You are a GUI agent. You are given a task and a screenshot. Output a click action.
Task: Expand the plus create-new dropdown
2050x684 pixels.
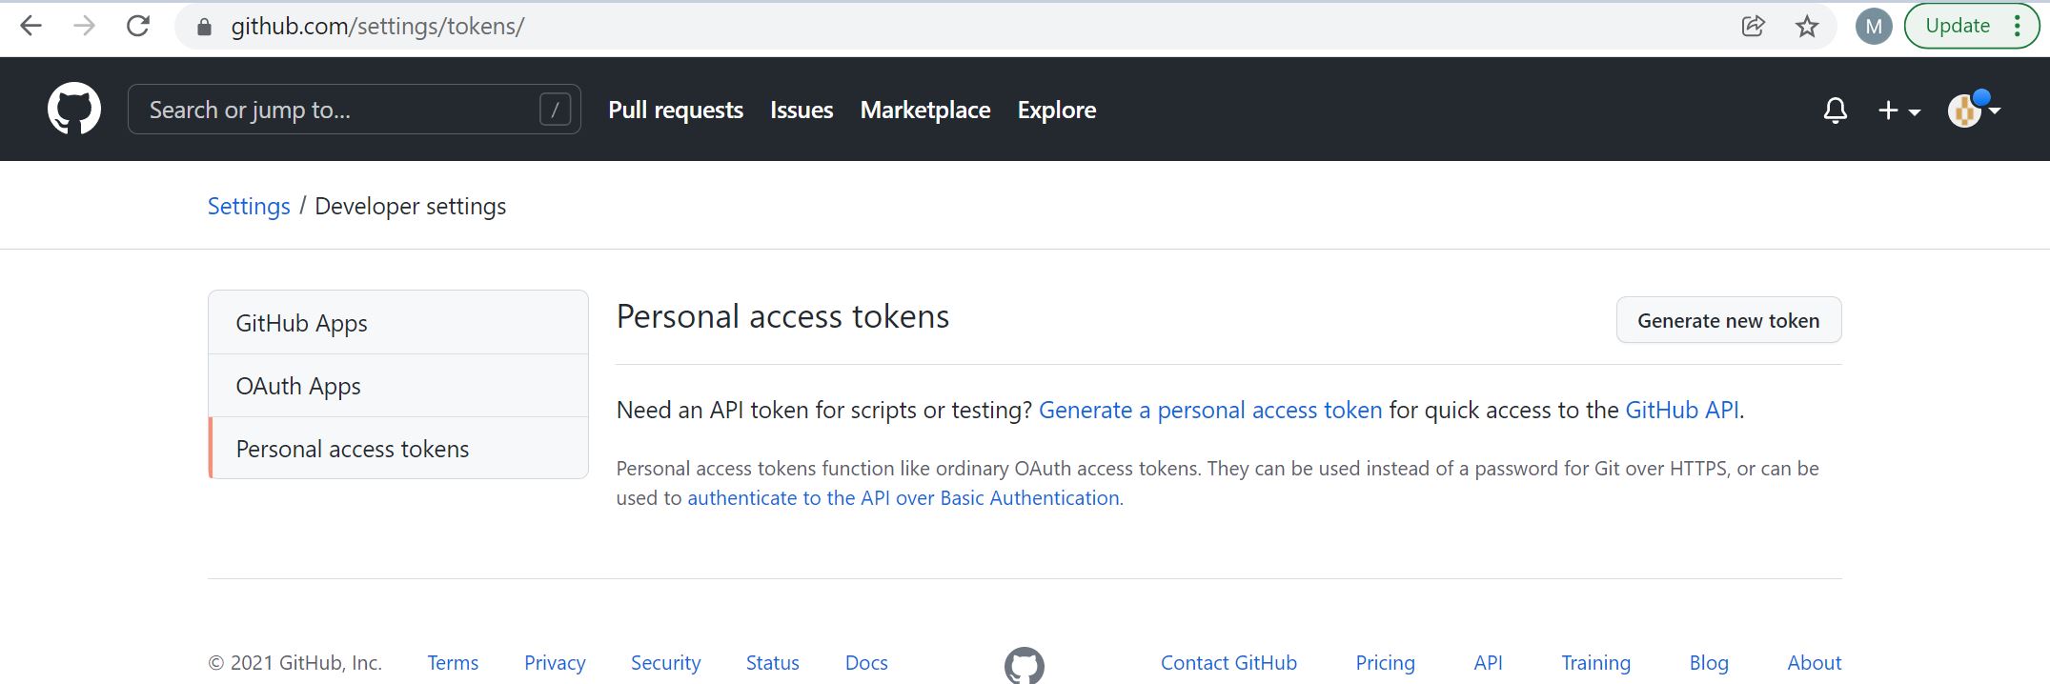point(1898,111)
